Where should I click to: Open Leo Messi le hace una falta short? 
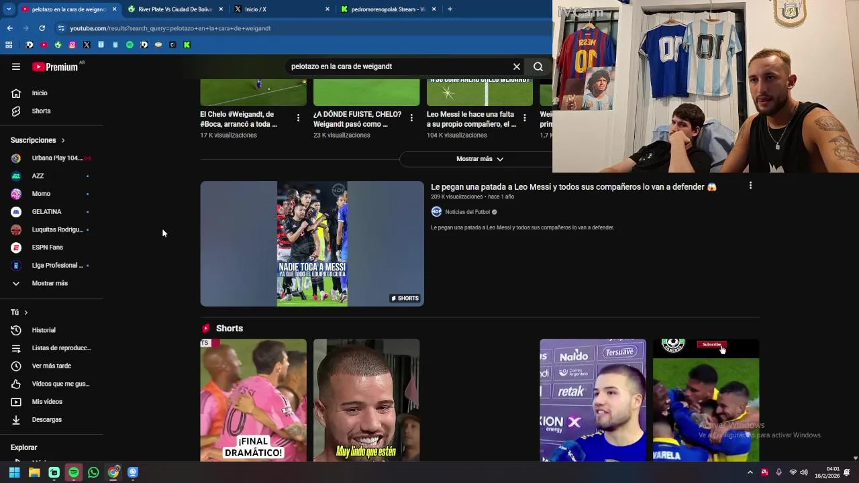[471, 119]
